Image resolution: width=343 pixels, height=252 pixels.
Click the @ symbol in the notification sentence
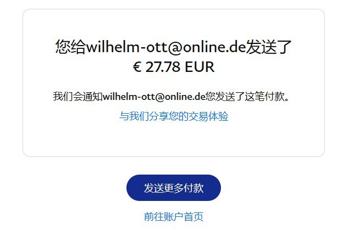point(160,97)
